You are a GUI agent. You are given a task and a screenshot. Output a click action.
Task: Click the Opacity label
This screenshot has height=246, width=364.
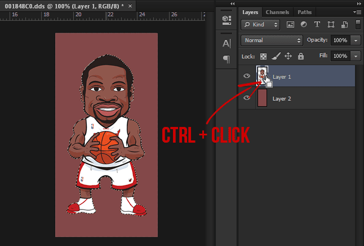(x=317, y=40)
